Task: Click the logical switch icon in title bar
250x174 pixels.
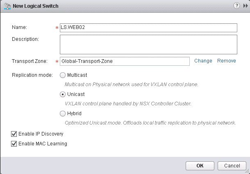Action: (x=7, y=6)
